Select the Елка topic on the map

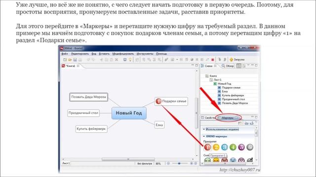click(159, 125)
